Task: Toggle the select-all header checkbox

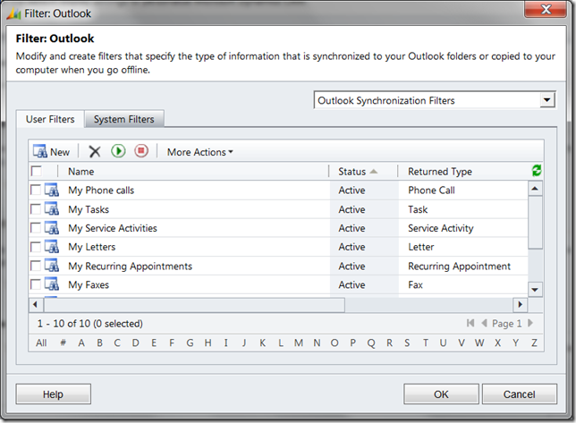Action: click(37, 171)
